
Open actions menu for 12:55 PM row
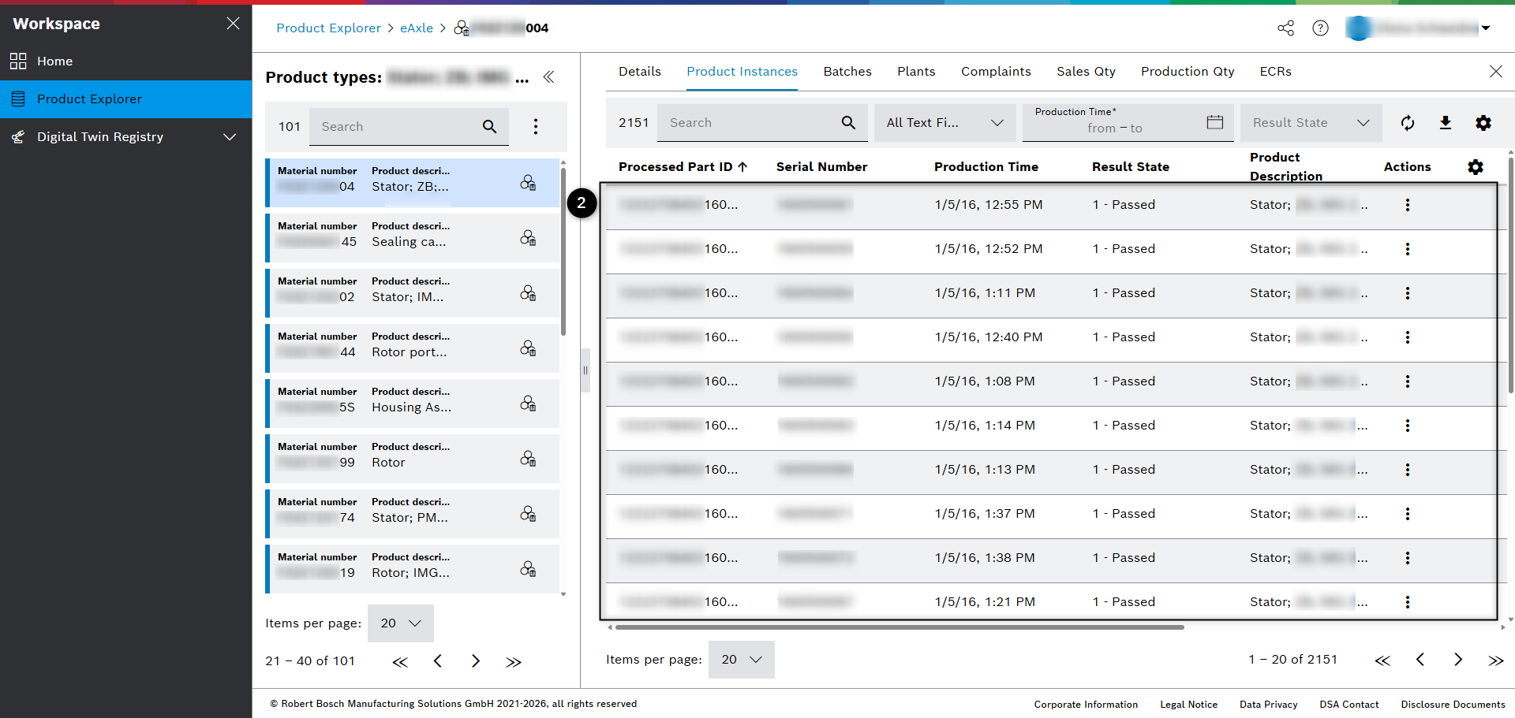1408,205
